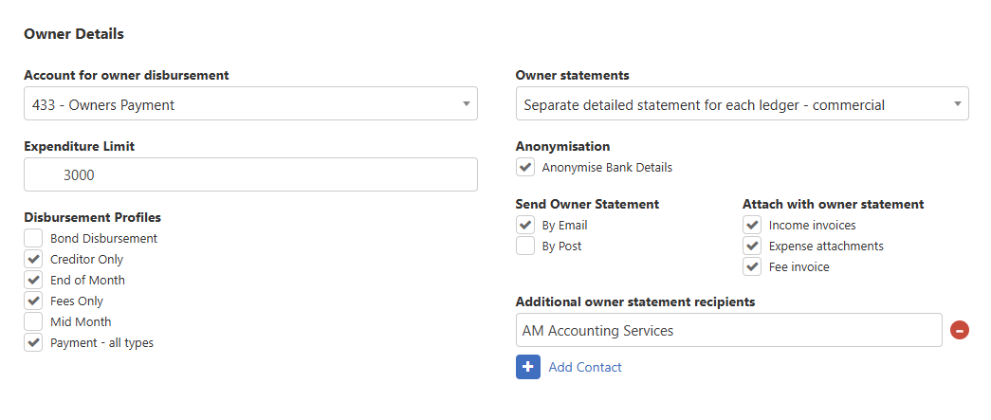This screenshot has height=420, width=991.
Task: Enable the Bond Disbursement profile checkbox
Action: click(34, 239)
